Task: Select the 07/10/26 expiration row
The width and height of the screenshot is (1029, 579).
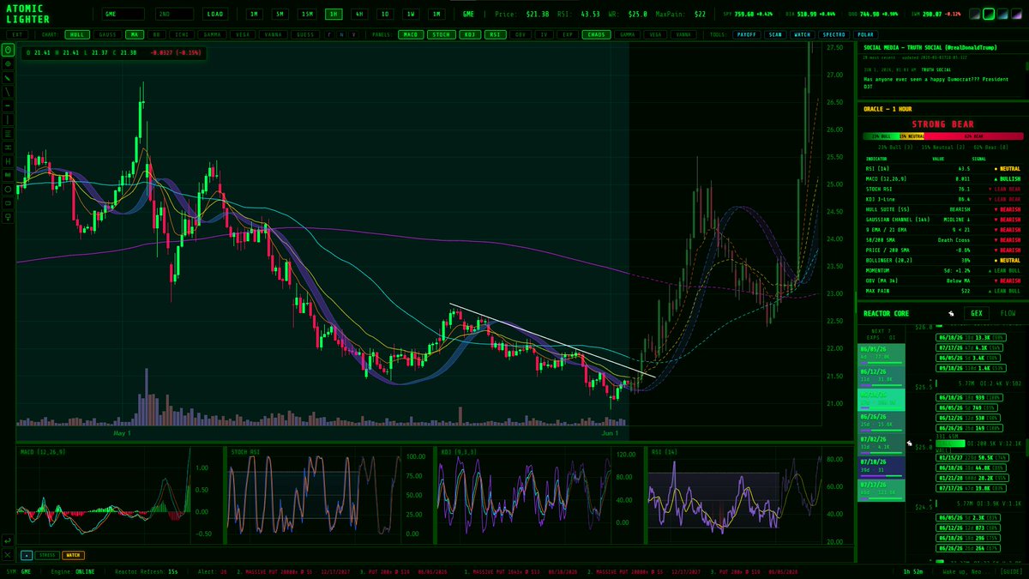Action: click(x=882, y=467)
